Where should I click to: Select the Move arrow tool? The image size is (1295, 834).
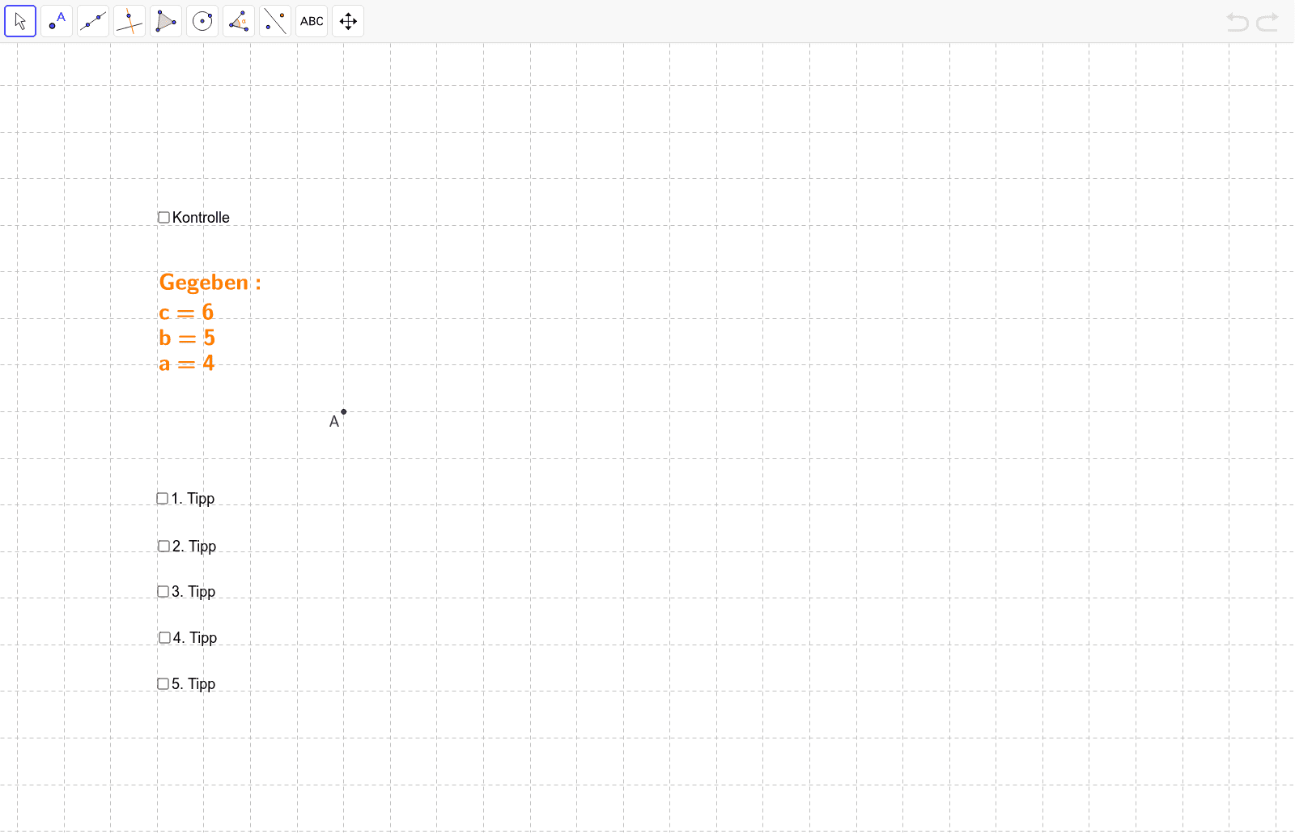(20, 21)
